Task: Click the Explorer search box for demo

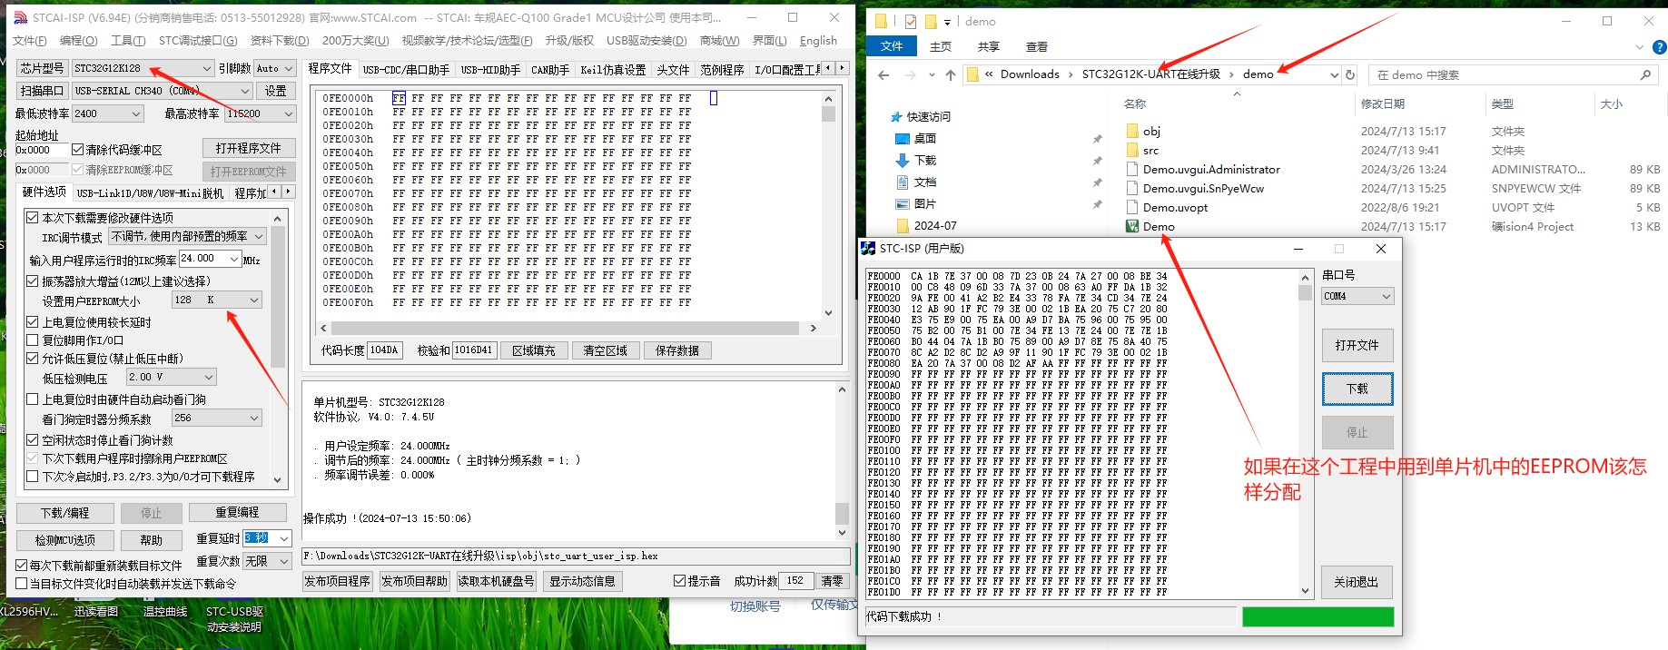Action: [1513, 74]
